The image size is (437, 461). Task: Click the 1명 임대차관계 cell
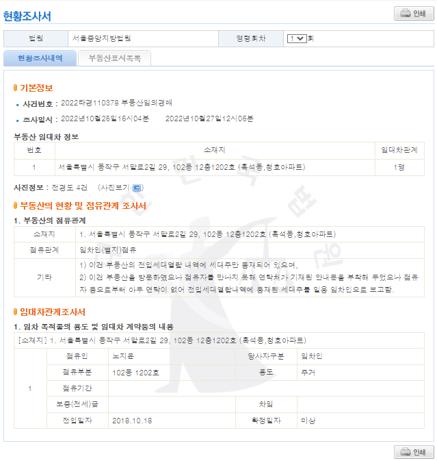(x=399, y=167)
